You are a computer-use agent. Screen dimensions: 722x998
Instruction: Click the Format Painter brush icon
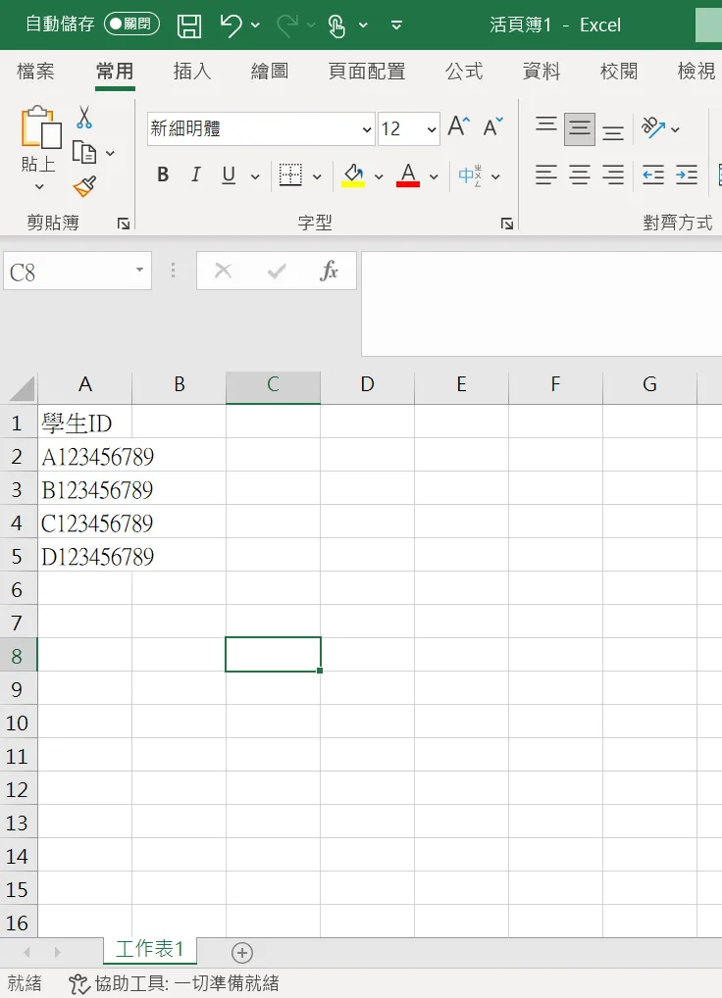[x=84, y=187]
